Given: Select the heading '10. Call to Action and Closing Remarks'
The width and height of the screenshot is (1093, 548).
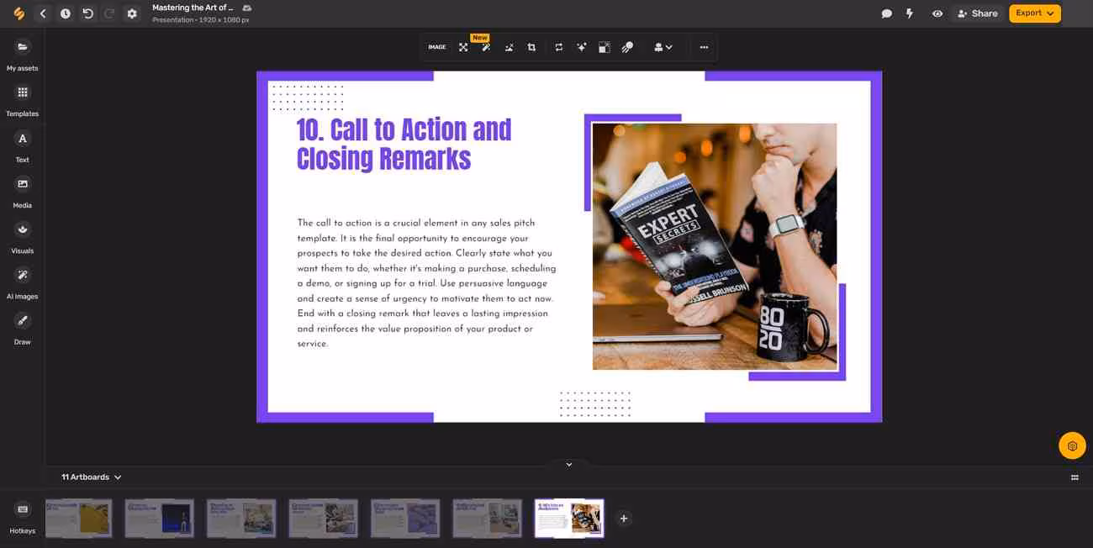Looking at the screenshot, I should pos(404,144).
